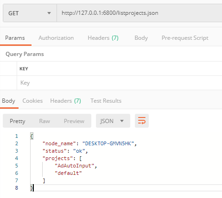The height and width of the screenshot is (198, 222).
Task: Toggle the wrap lines icon button
Action: (142, 121)
